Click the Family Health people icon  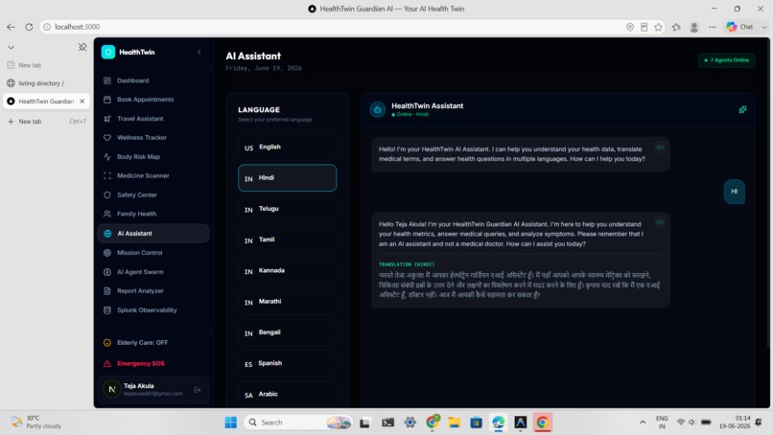[107, 214]
